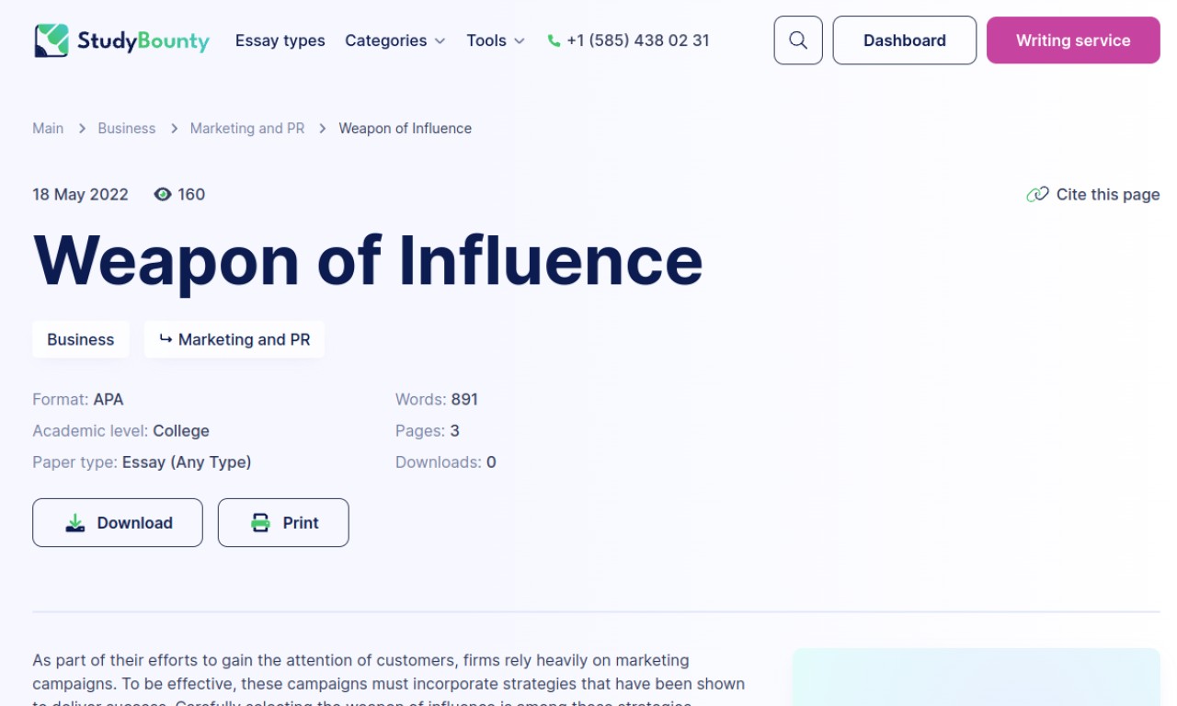The image size is (1177, 706).
Task: Expand the Tools dropdown menu
Action: 495,40
